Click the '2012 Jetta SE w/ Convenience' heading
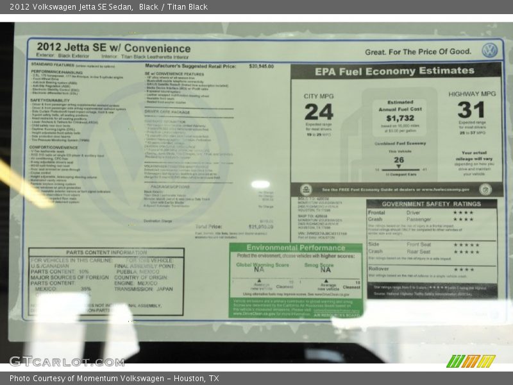Screen dimensions: 513x385 point(114,47)
